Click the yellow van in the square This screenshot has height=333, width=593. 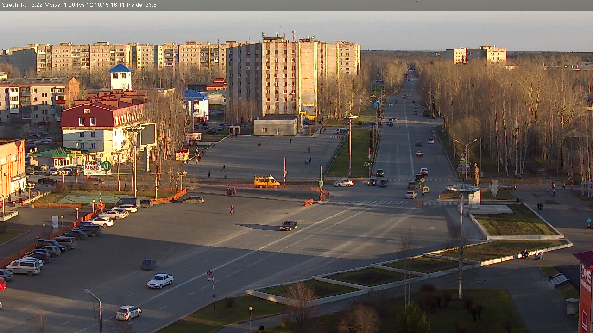pos(266,181)
